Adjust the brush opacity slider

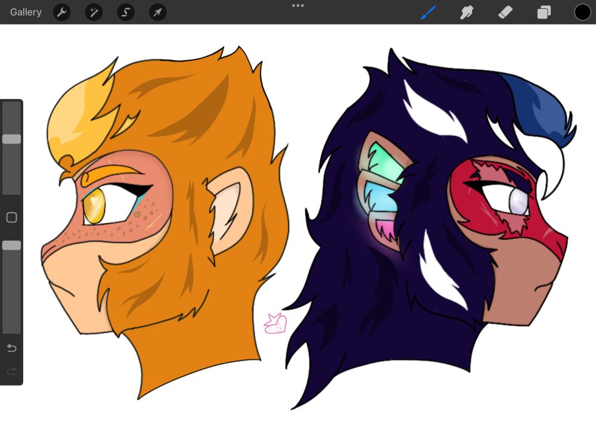point(11,246)
